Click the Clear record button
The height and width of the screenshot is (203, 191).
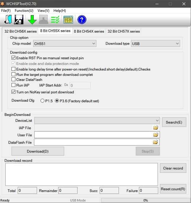tap(173, 168)
